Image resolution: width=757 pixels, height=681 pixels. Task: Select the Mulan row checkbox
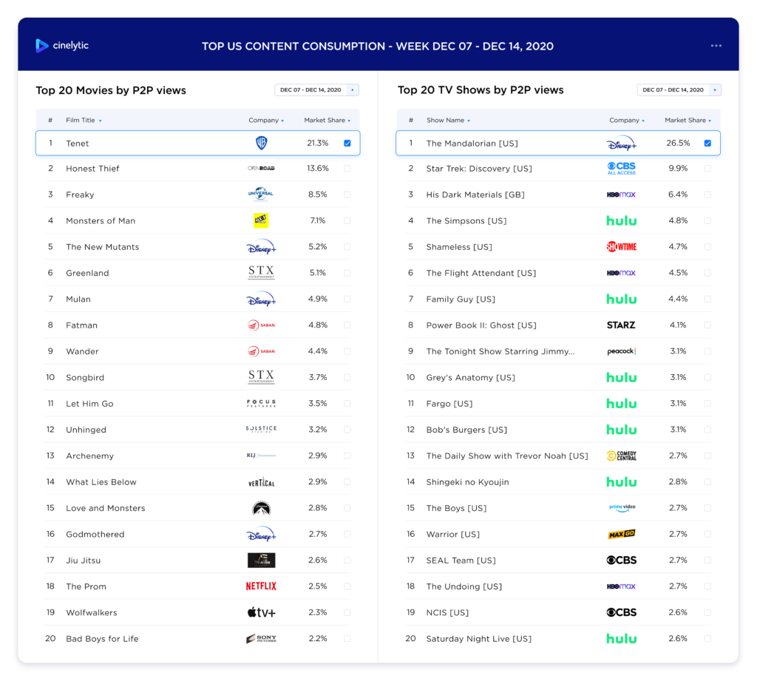click(x=347, y=299)
